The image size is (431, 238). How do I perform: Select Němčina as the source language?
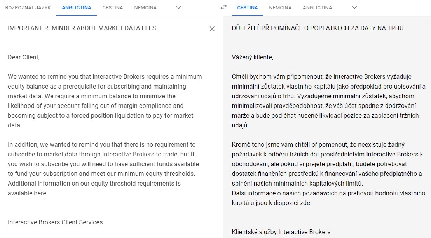[145, 7]
